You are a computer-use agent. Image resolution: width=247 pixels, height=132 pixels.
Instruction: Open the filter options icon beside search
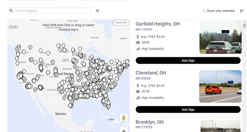(97, 11)
